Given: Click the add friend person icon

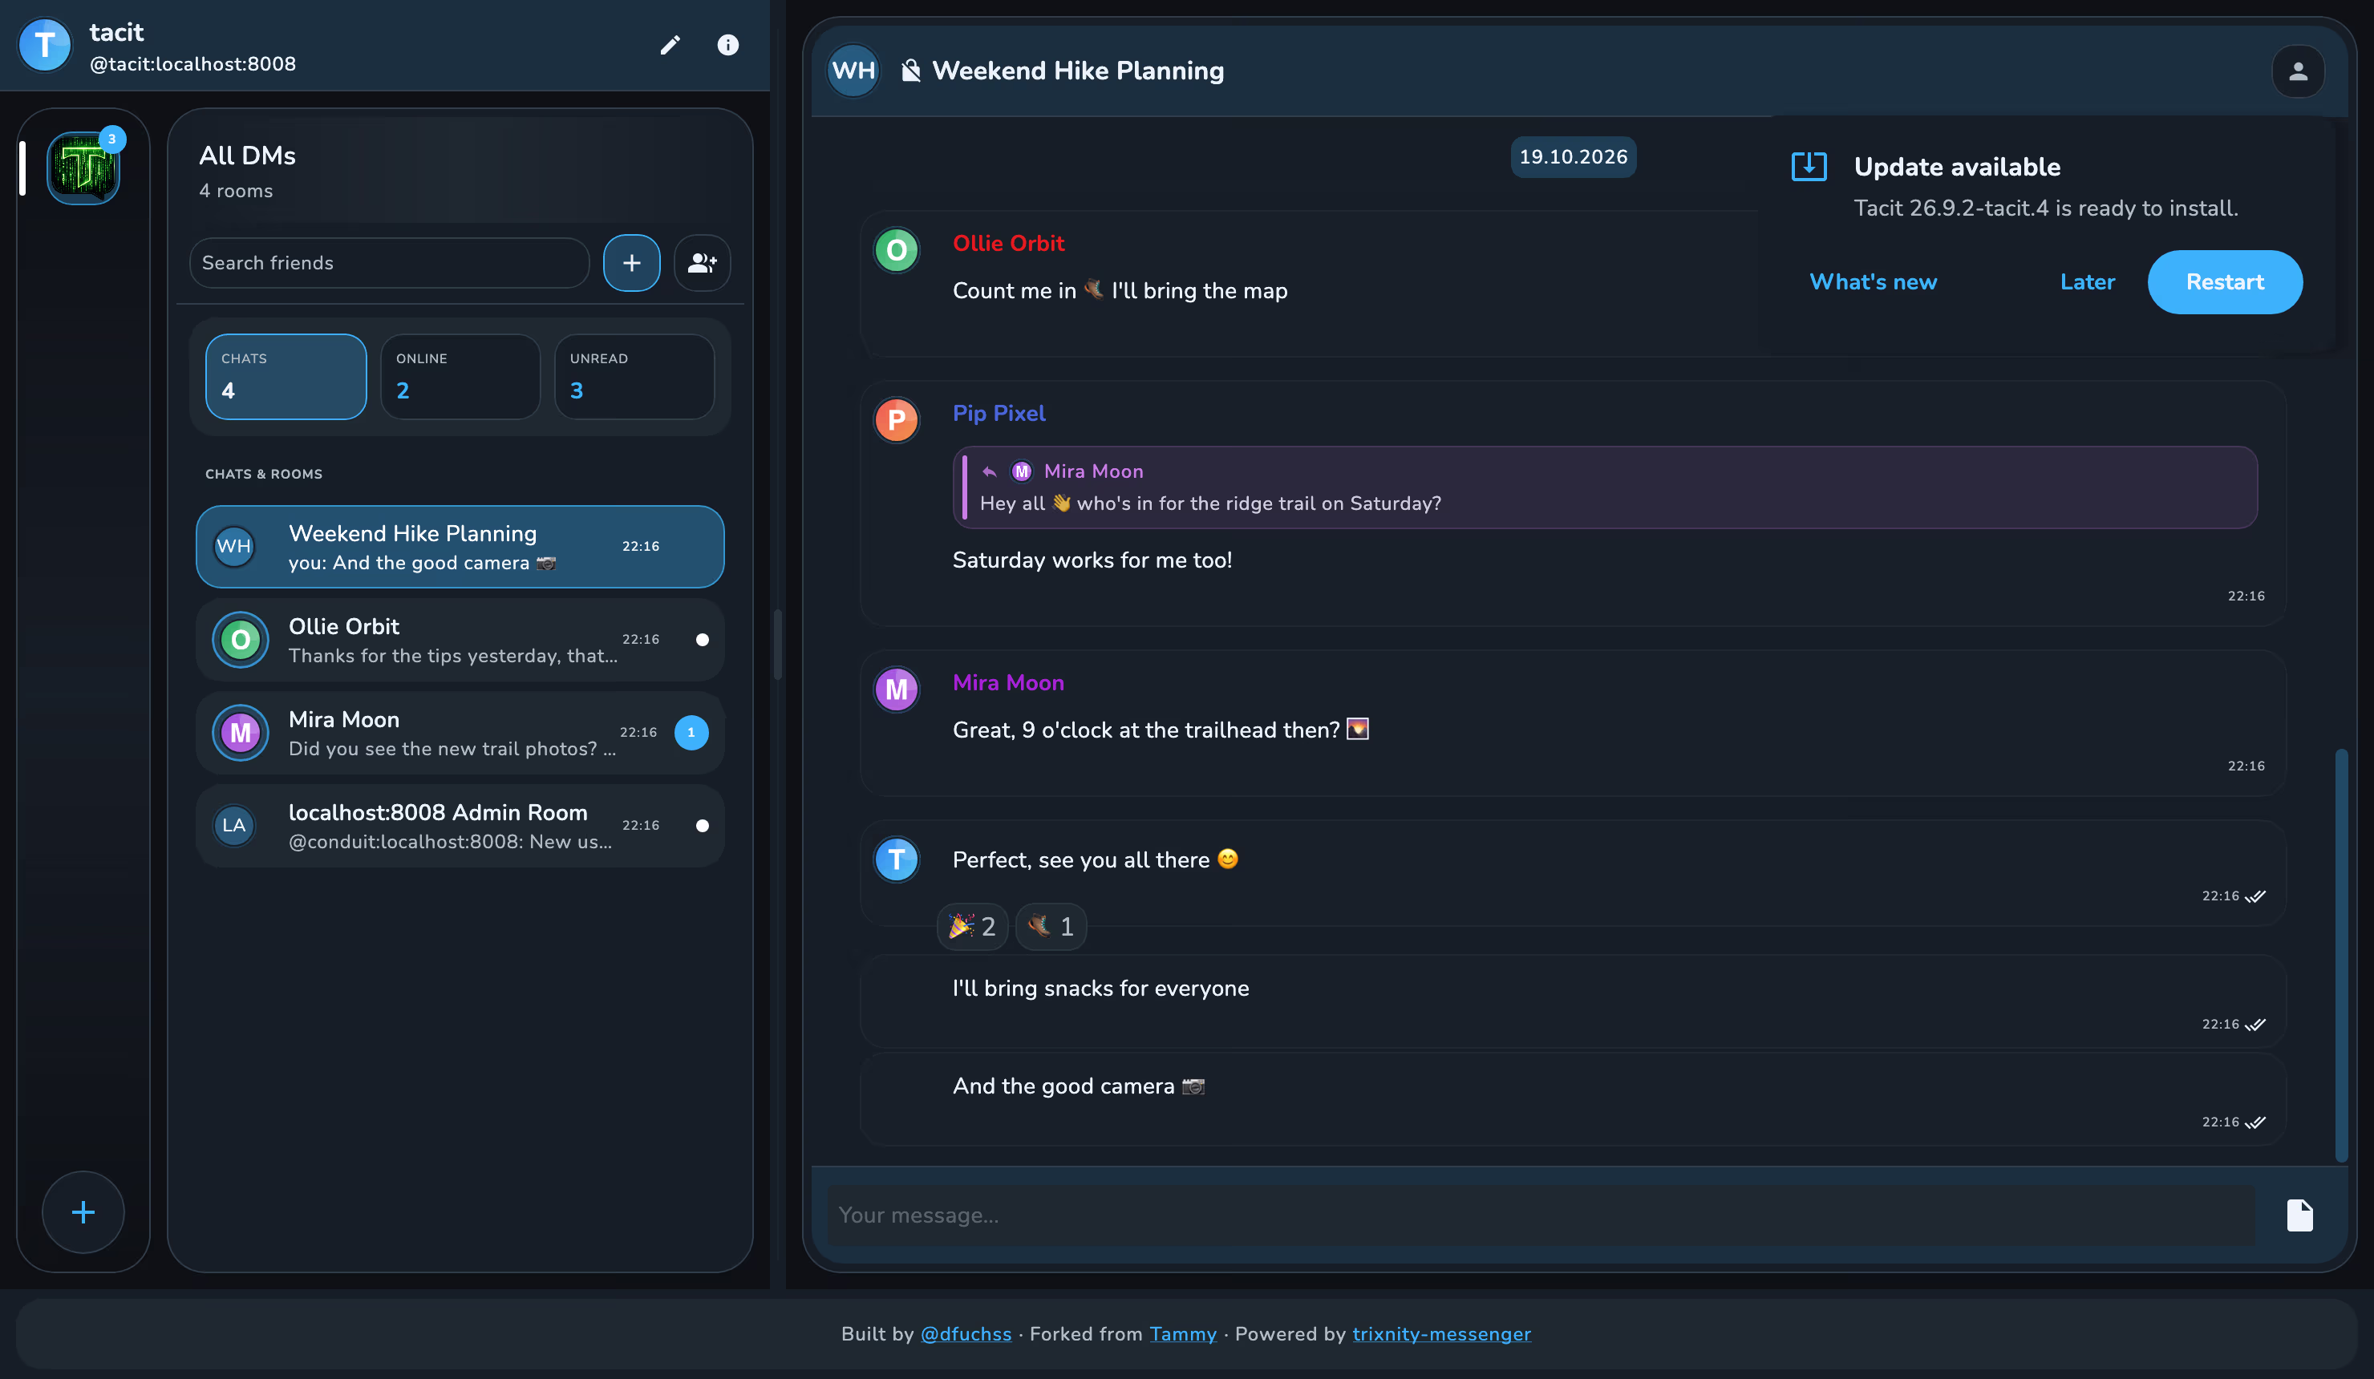Looking at the screenshot, I should (x=702, y=263).
